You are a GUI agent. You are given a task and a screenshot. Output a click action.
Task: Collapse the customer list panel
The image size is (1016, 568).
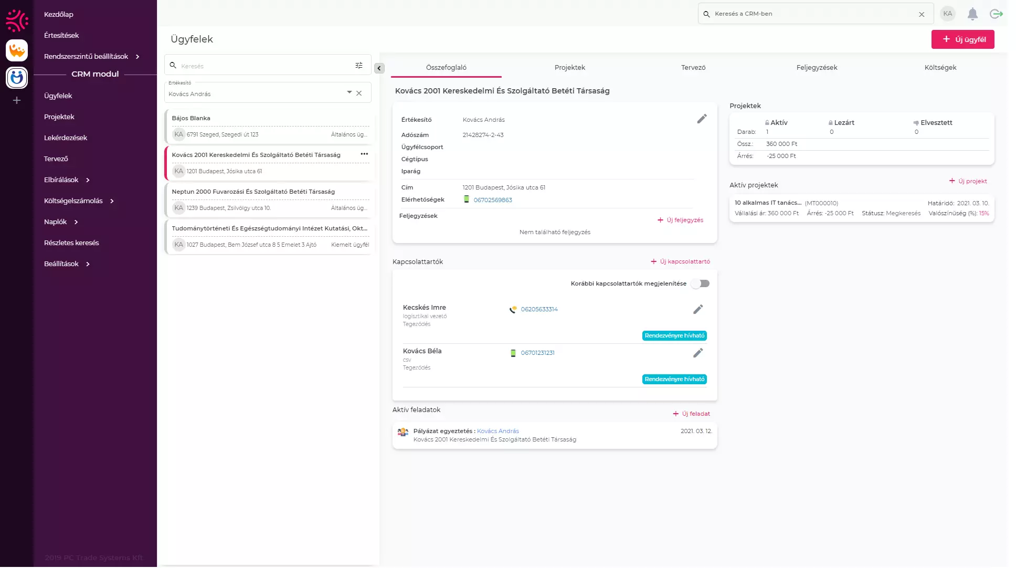pyautogui.click(x=379, y=68)
